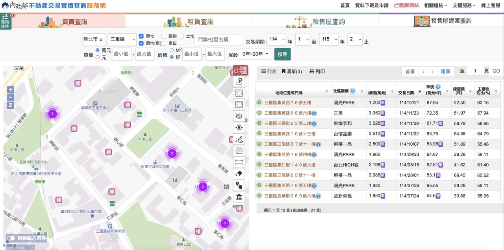
Task: Click the 尾筆 last page button
Action: click(x=445, y=71)
